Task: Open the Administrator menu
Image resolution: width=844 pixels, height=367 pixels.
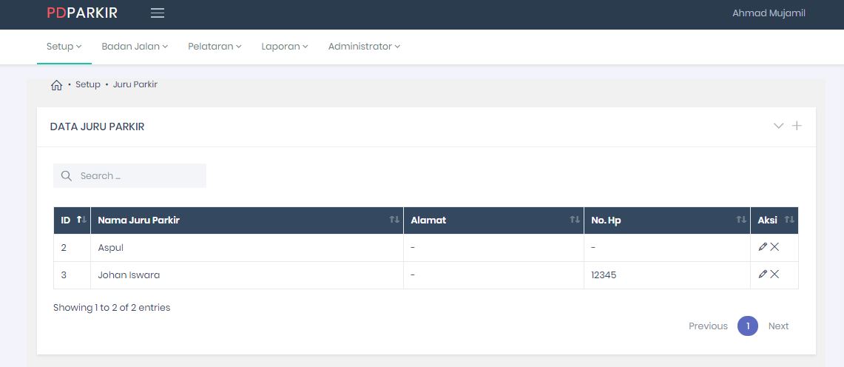Action: point(364,46)
